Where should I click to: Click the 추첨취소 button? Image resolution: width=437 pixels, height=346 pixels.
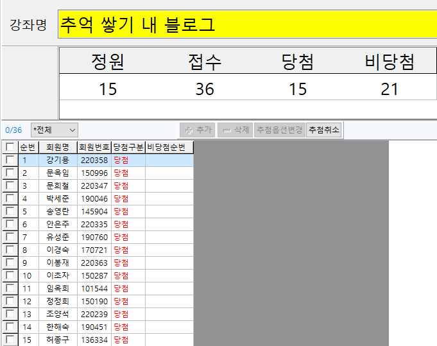tap(323, 130)
